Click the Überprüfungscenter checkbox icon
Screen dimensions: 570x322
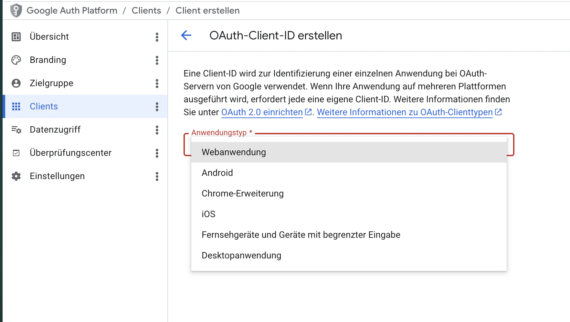(x=16, y=153)
